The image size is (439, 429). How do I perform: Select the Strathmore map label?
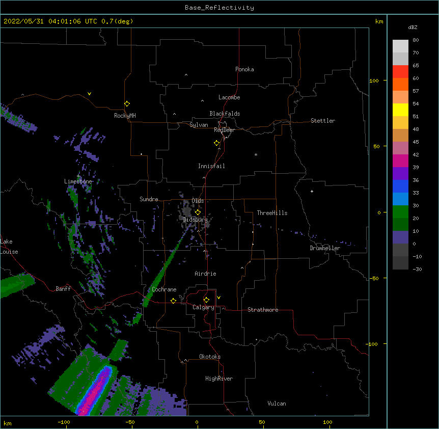[263, 310]
